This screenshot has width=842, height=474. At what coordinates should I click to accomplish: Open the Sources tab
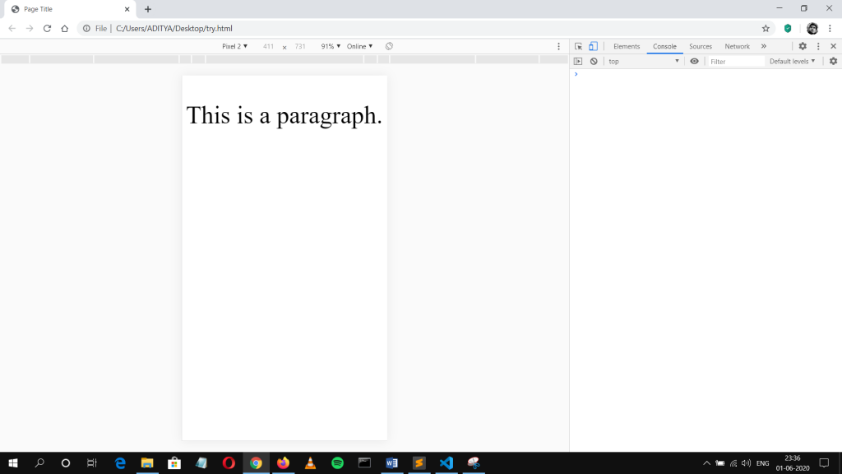701,47
